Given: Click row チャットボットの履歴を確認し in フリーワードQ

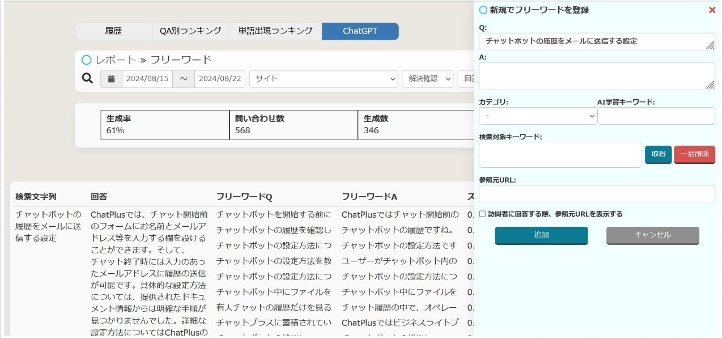Looking at the screenshot, I should [274, 230].
